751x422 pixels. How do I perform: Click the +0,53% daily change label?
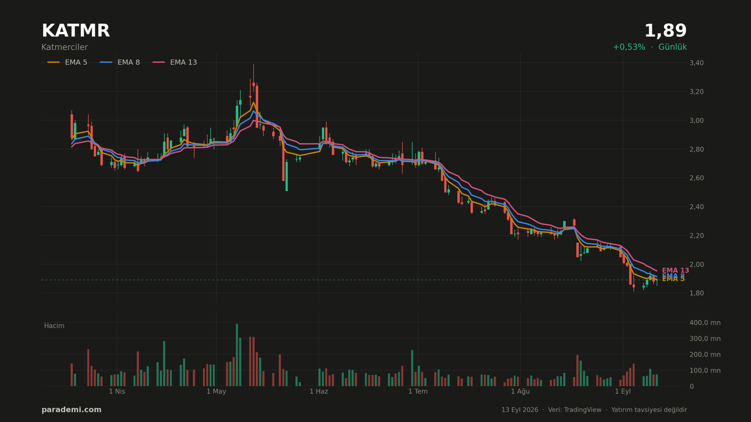[x=628, y=47]
